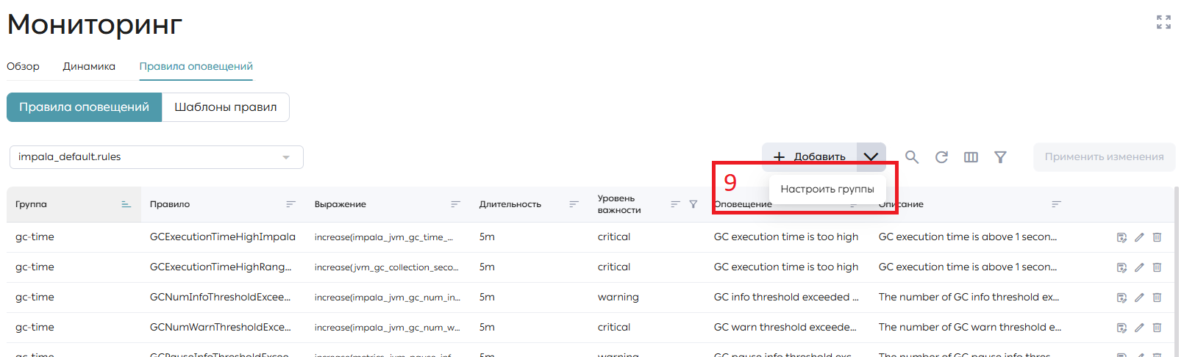Open the column settings icon
The height and width of the screenshot is (357, 1184).
[971, 157]
